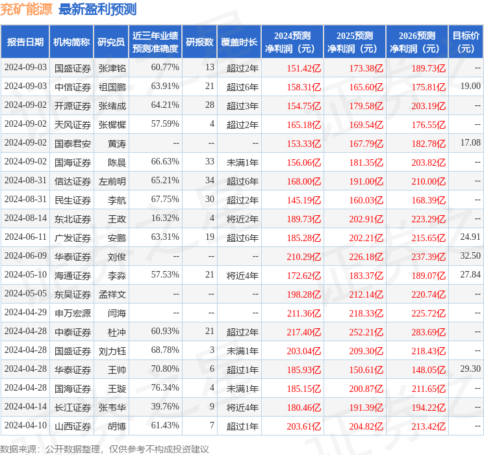Viewport: 484px width, 455px height.
Task: Select 中信证券 institution cell
Action: pyautogui.click(x=73, y=87)
